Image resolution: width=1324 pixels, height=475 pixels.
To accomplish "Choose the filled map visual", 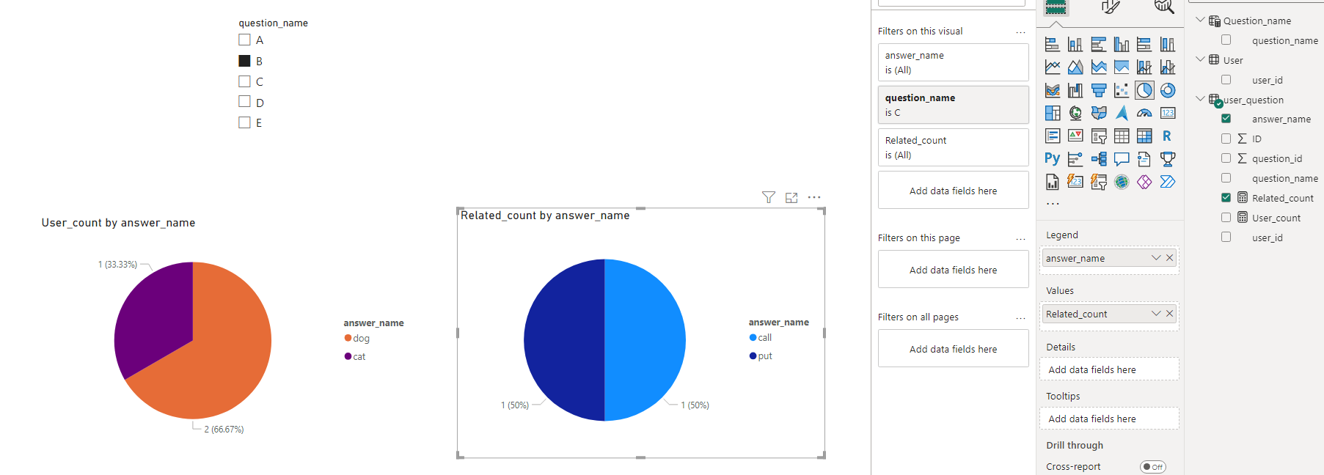I will [x=1099, y=113].
